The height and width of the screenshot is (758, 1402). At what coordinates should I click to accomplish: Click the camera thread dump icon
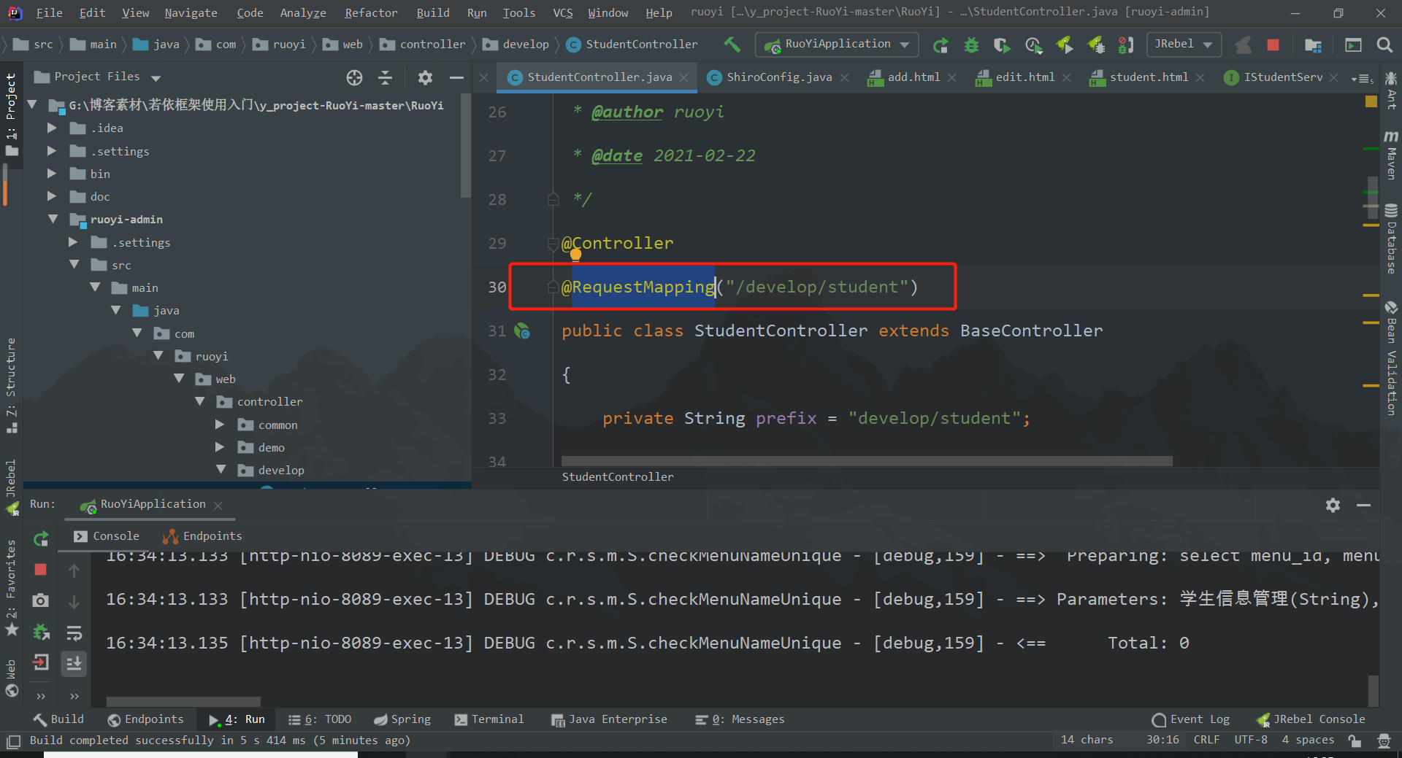click(x=41, y=600)
